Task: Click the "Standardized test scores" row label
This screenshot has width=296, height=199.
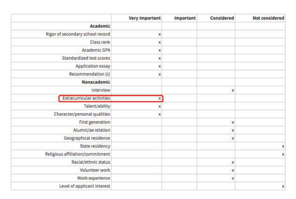Action: [86, 58]
